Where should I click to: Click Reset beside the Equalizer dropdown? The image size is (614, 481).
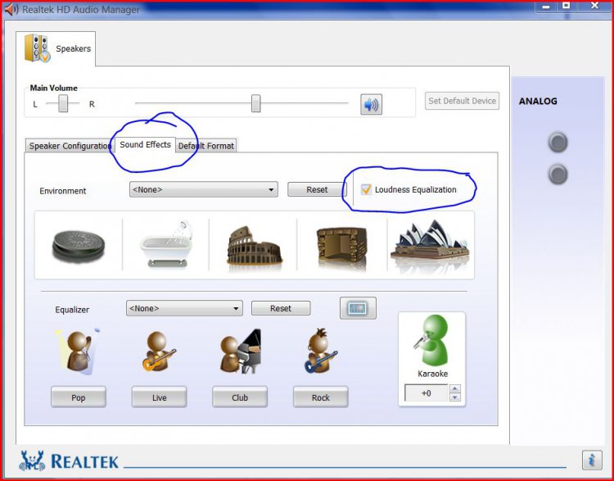point(281,309)
